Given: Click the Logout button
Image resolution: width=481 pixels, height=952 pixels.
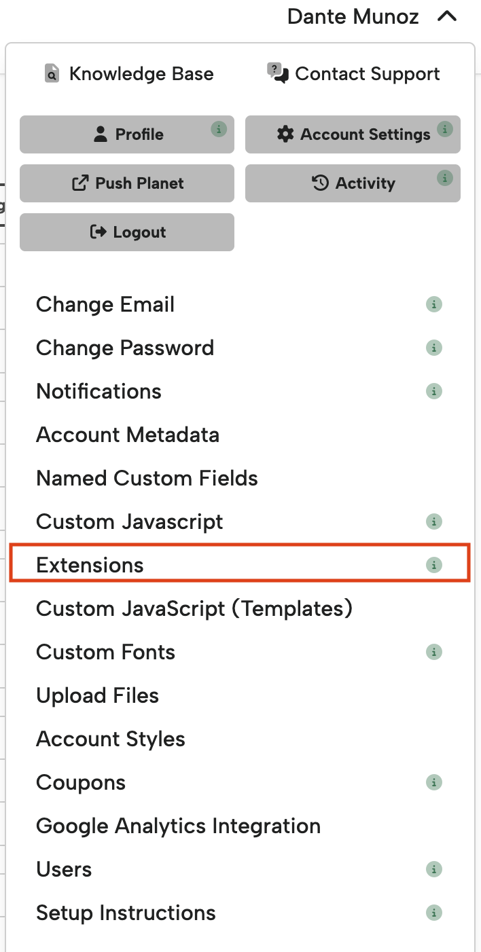Looking at the screenshot, I should [x=126, y=232].
